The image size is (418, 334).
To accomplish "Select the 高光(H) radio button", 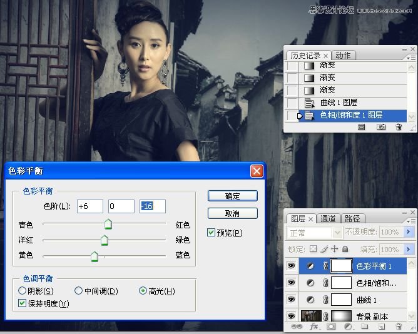I will point(143,291).
